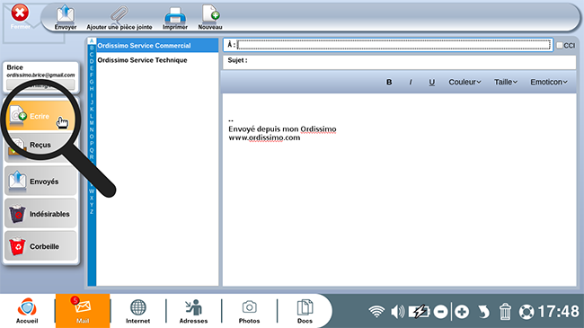Select contact Ordissimo Service Commercial

click(x=157, y=46)
